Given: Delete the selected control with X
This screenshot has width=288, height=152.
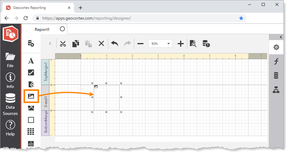Looking at the screenshot, I should [101, 44].
